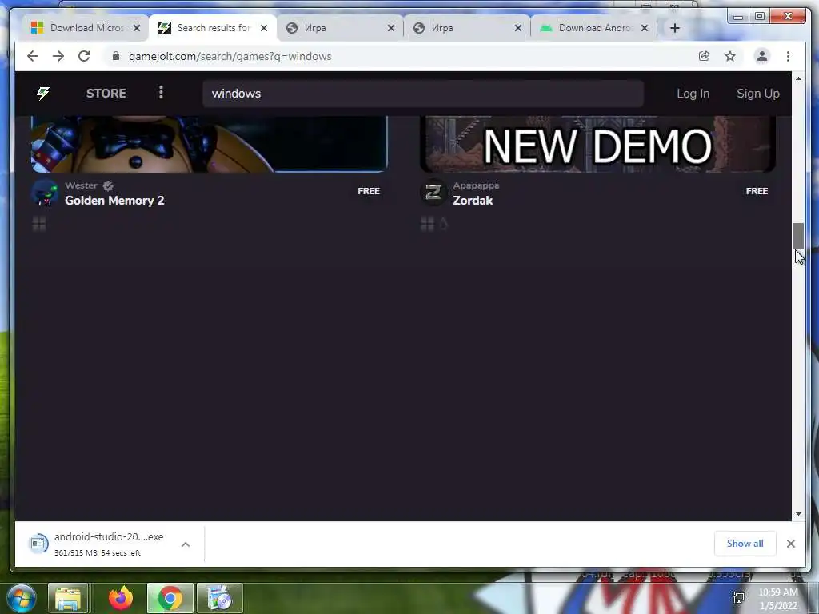
Task: Focus the search field containing 'windows'
Action: (423, 94)
